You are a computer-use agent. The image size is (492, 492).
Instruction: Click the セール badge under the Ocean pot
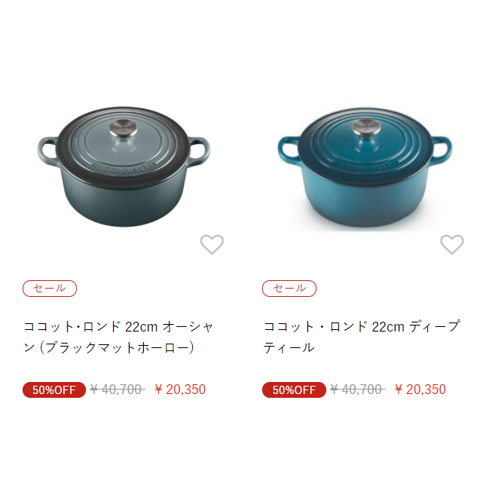coord(50,289)
